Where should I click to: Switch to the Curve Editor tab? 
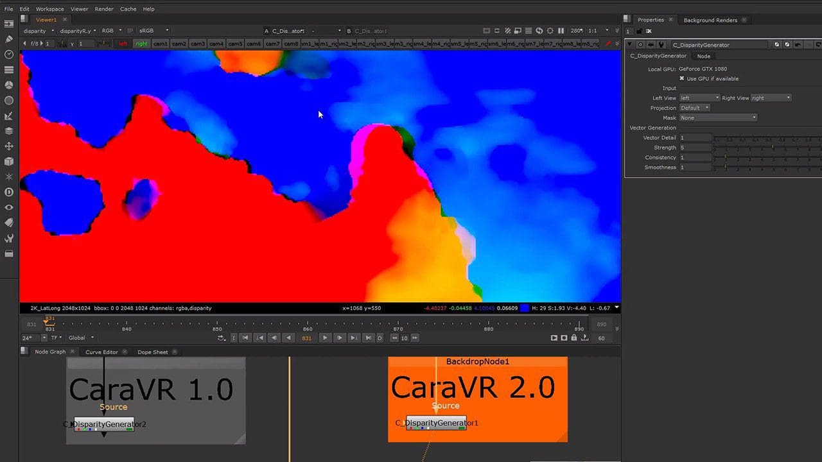click(x=101, y=352)
